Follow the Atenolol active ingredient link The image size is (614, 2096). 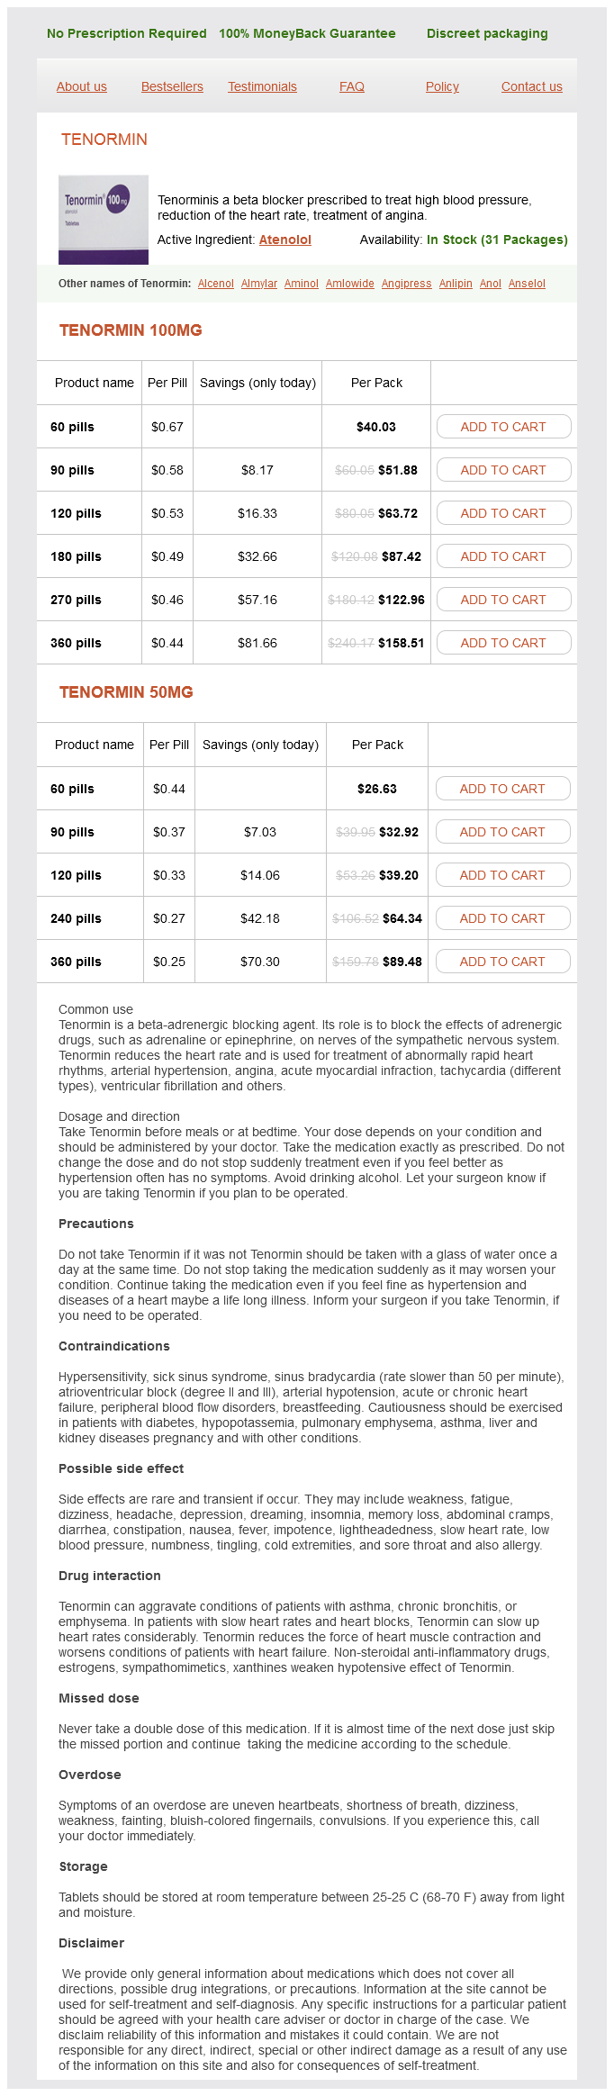pyautogui.click(x=285, y=239)
